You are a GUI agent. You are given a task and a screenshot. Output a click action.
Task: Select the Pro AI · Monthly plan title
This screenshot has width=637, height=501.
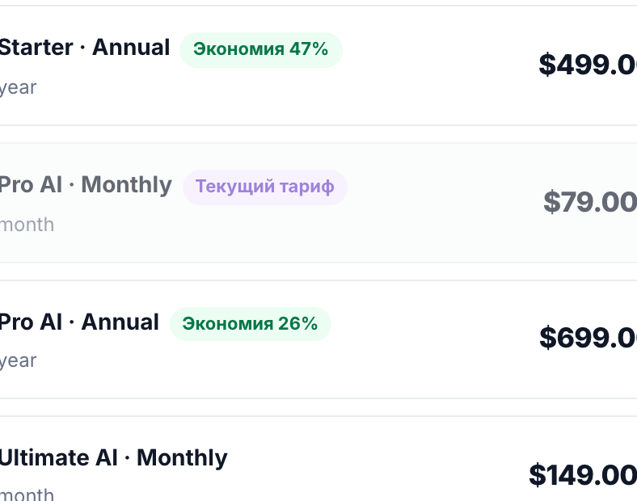point(86,185)
